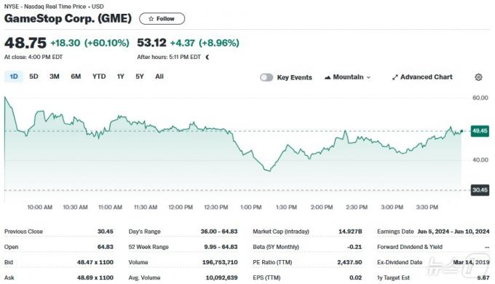Click the after-hours price 53.12
This screenshot has height=284, width=495.
[x=151, y=43]
